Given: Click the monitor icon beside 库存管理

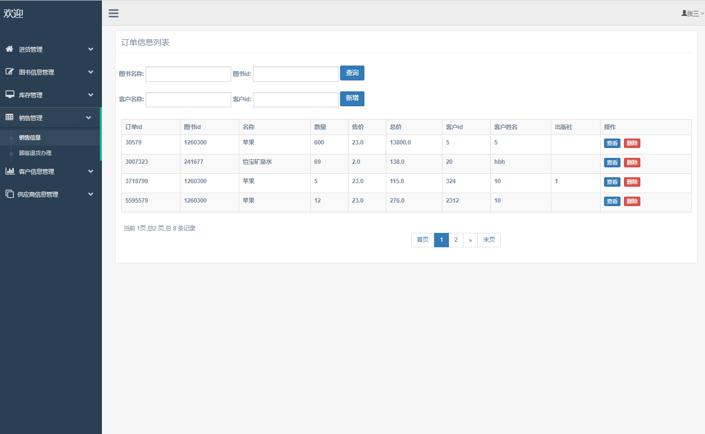Looking at the screenshot, I should tap(9, 94).
